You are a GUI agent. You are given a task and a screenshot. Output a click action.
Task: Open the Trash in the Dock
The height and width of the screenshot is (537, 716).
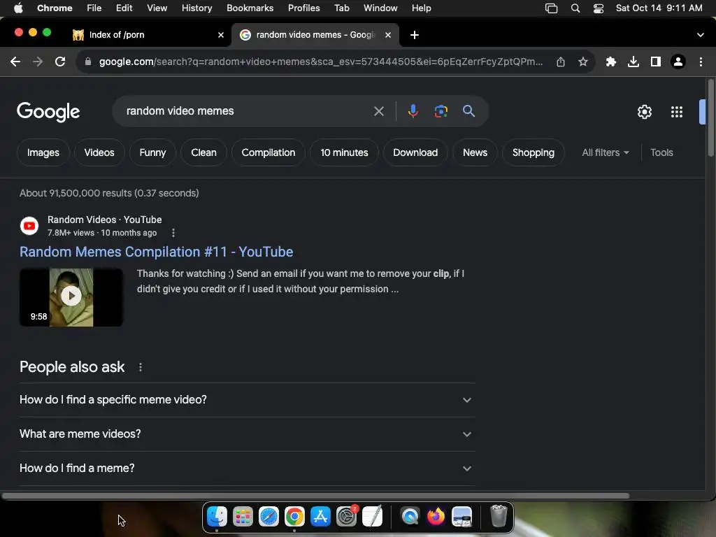[x=498, y=517]
